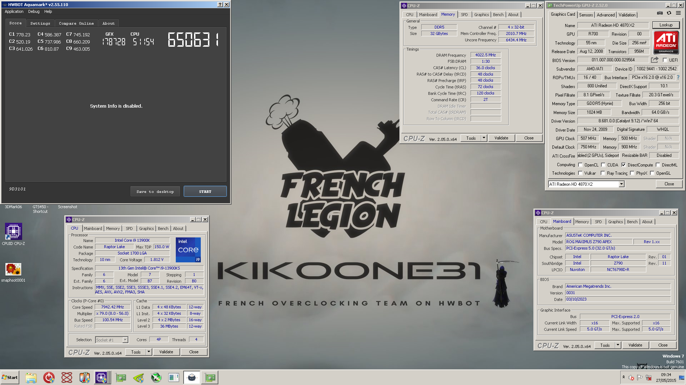The width and height of the screenshot is (686, 385).
Task: Expand Tools arrow in CPU-Z CPU window
Action: coord(149,352)
